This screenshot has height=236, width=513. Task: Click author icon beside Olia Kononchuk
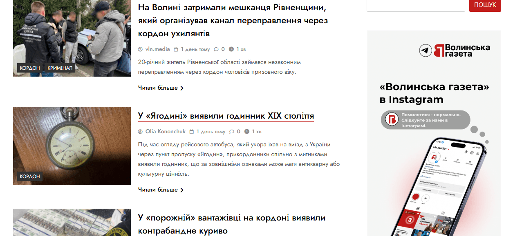point(141,132)
